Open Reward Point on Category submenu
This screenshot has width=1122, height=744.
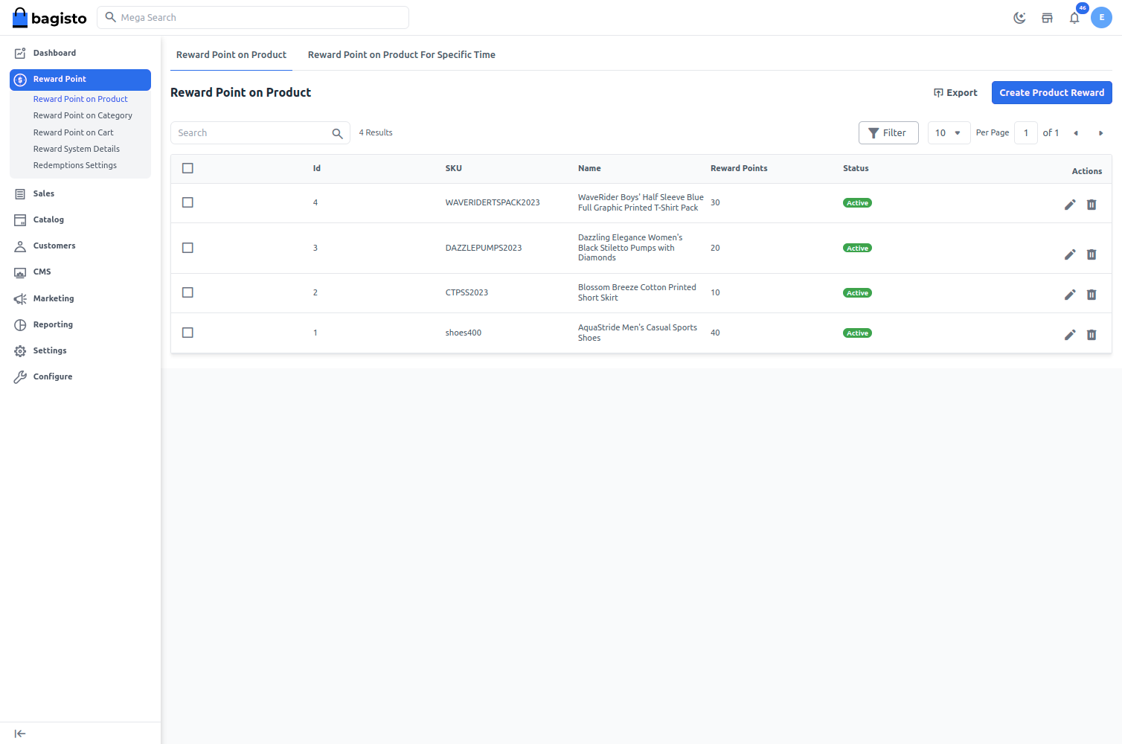[83, 115]
